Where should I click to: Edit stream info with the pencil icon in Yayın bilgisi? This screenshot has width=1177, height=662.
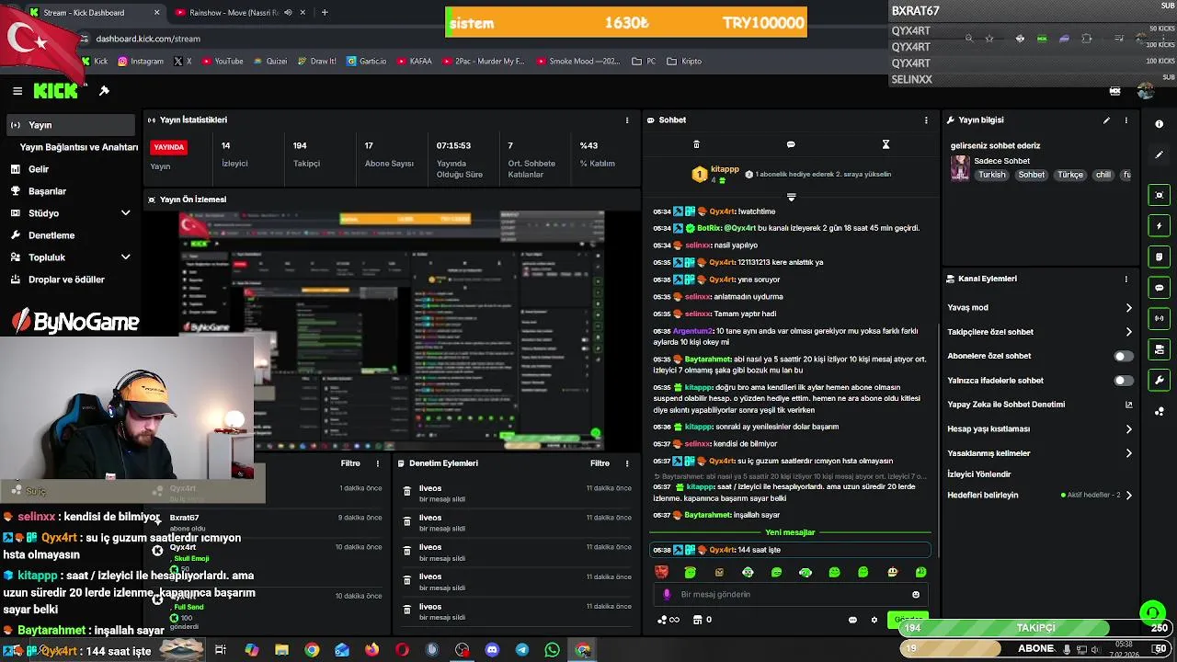point(1106,120)
